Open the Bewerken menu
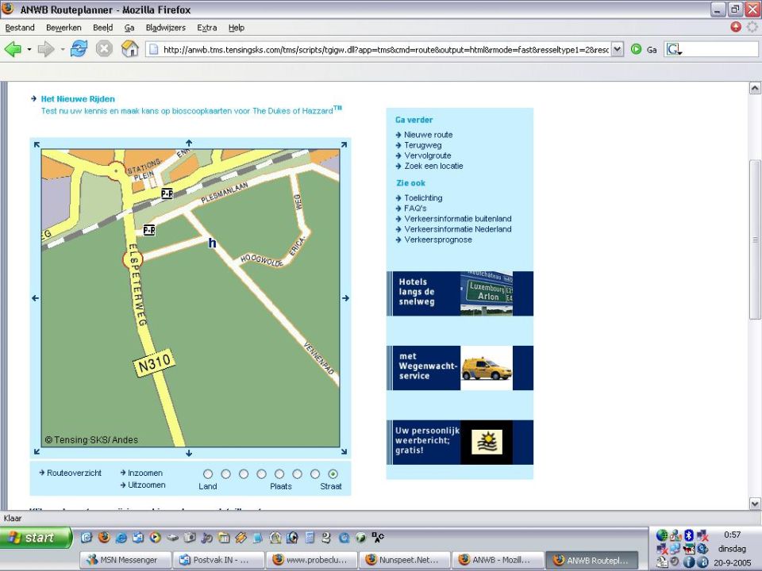This screenshot has width=762, height=571. 63,28
